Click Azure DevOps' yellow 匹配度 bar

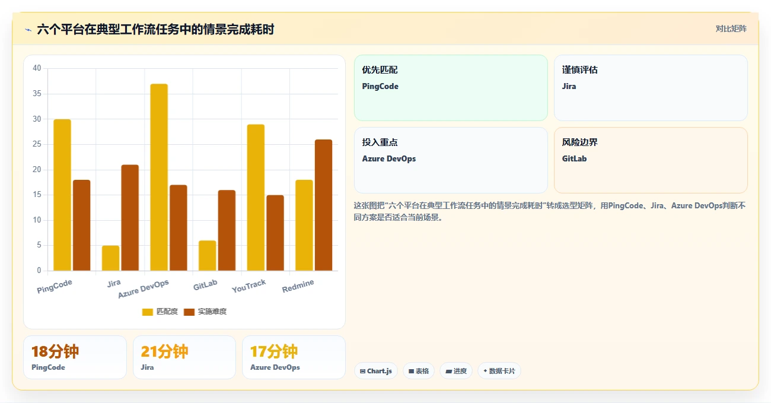coord(159,177)
